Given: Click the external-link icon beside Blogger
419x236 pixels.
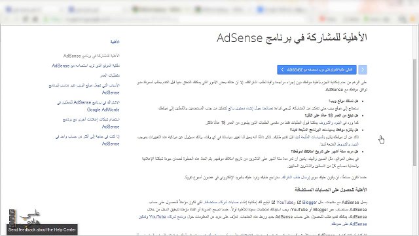Looking at the screenshot, I should pos(299,203).
